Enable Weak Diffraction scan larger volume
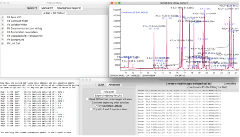 [x=87, y=99]
